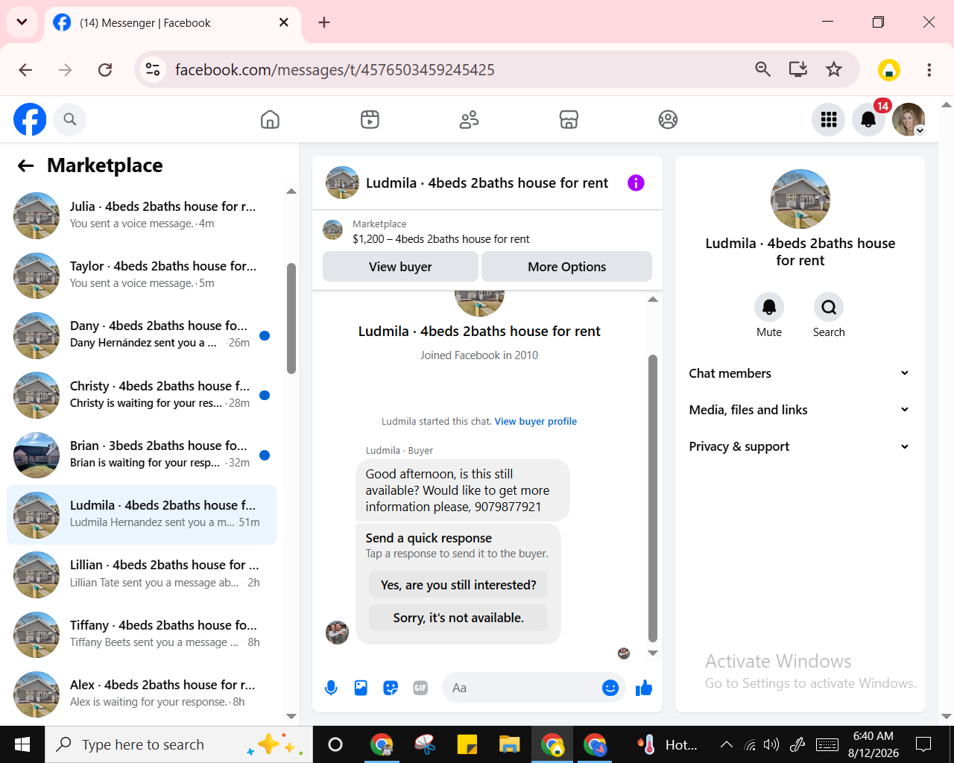Open Dany's unread conversation
954x763 pixels.
[x=142, y=335]
